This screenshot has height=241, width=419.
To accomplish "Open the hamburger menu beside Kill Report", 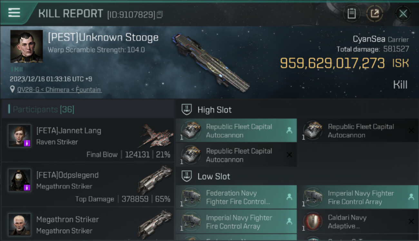I will [14, 13].
